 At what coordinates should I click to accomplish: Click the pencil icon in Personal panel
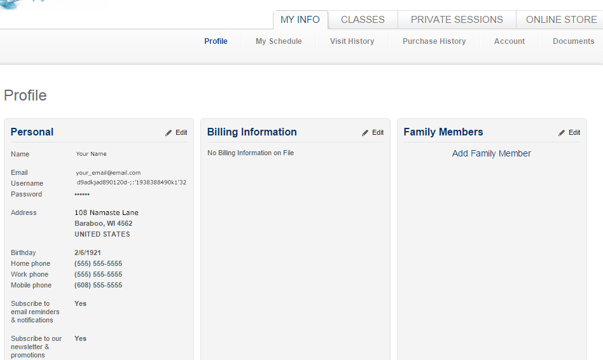pyautogui.click(x=169, y=133)
